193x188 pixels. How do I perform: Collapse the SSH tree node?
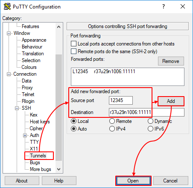[x=17, y=108]
